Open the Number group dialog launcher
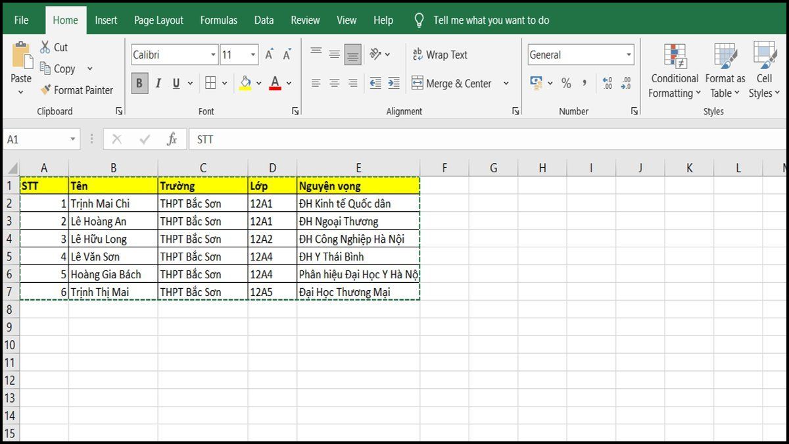The height and width of the screenshot is (444, 789). click(x=634, y=111)
